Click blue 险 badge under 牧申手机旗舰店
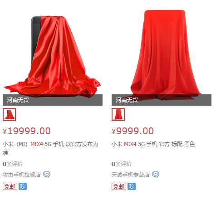Image resolution: width=216 pixels, height=200 pixels. [23, 186]
